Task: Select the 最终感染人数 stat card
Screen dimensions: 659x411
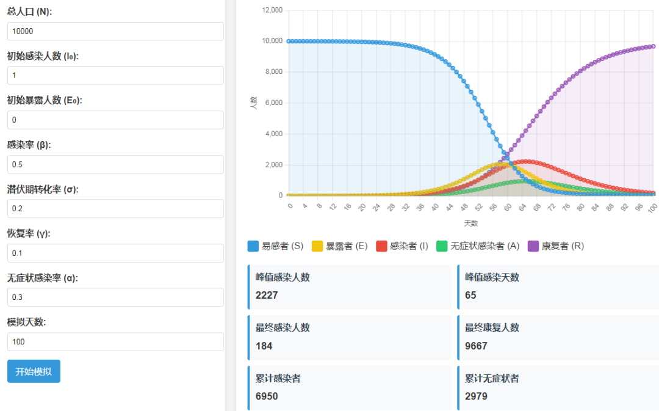Action: [x=350, y=337]
